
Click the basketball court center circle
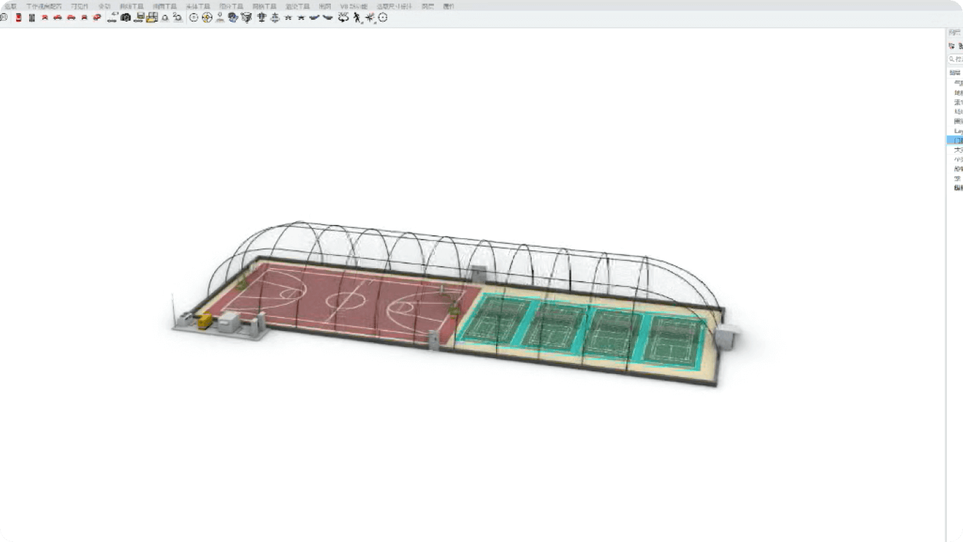(x=345, y=300)
